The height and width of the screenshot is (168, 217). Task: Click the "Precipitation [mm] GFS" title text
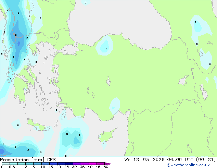pos(28,160)
